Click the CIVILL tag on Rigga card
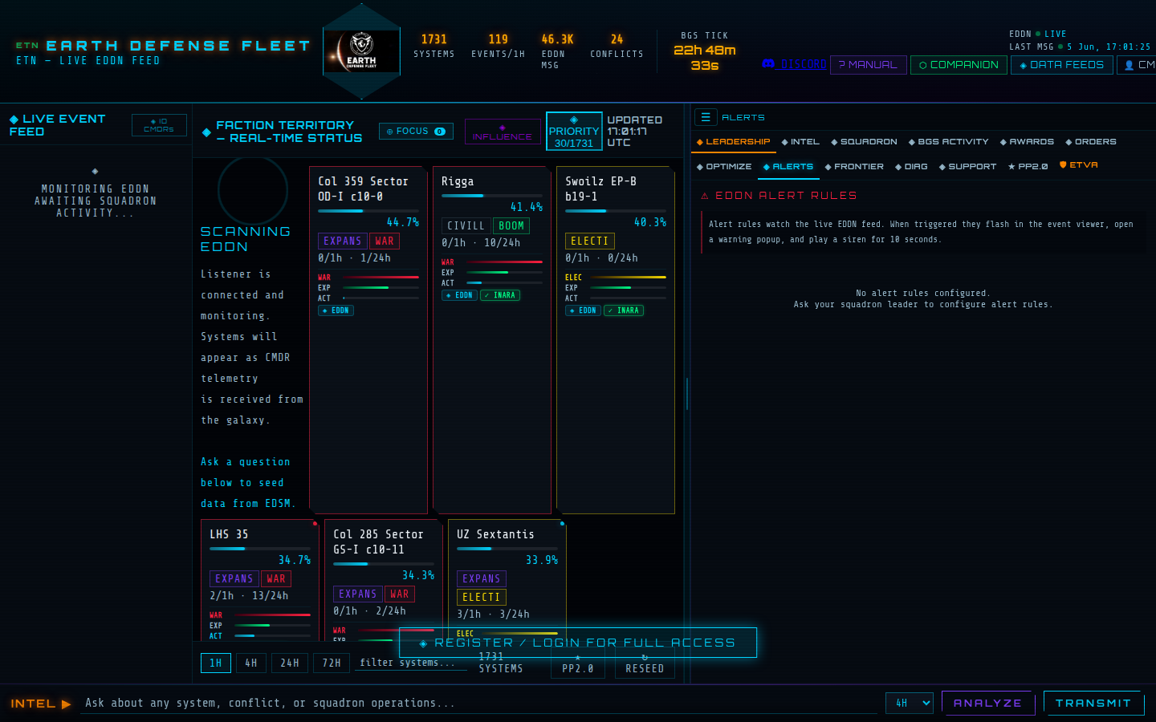Image resolution: width=1156 pixels, height=722 pixels. [466, 226]
